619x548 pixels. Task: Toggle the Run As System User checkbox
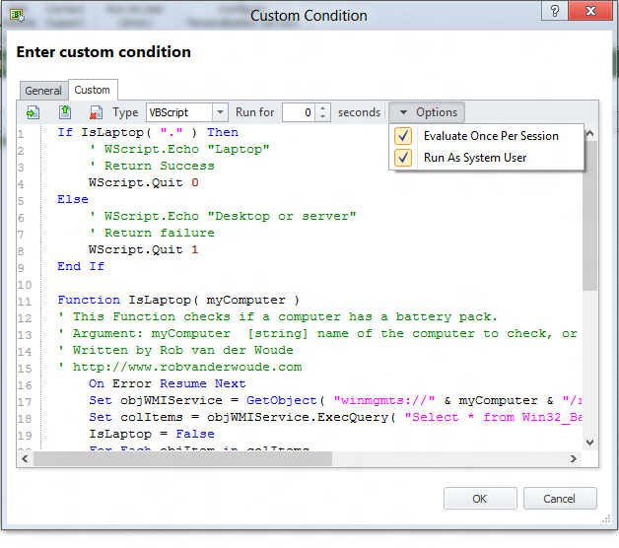click(403, 158)
